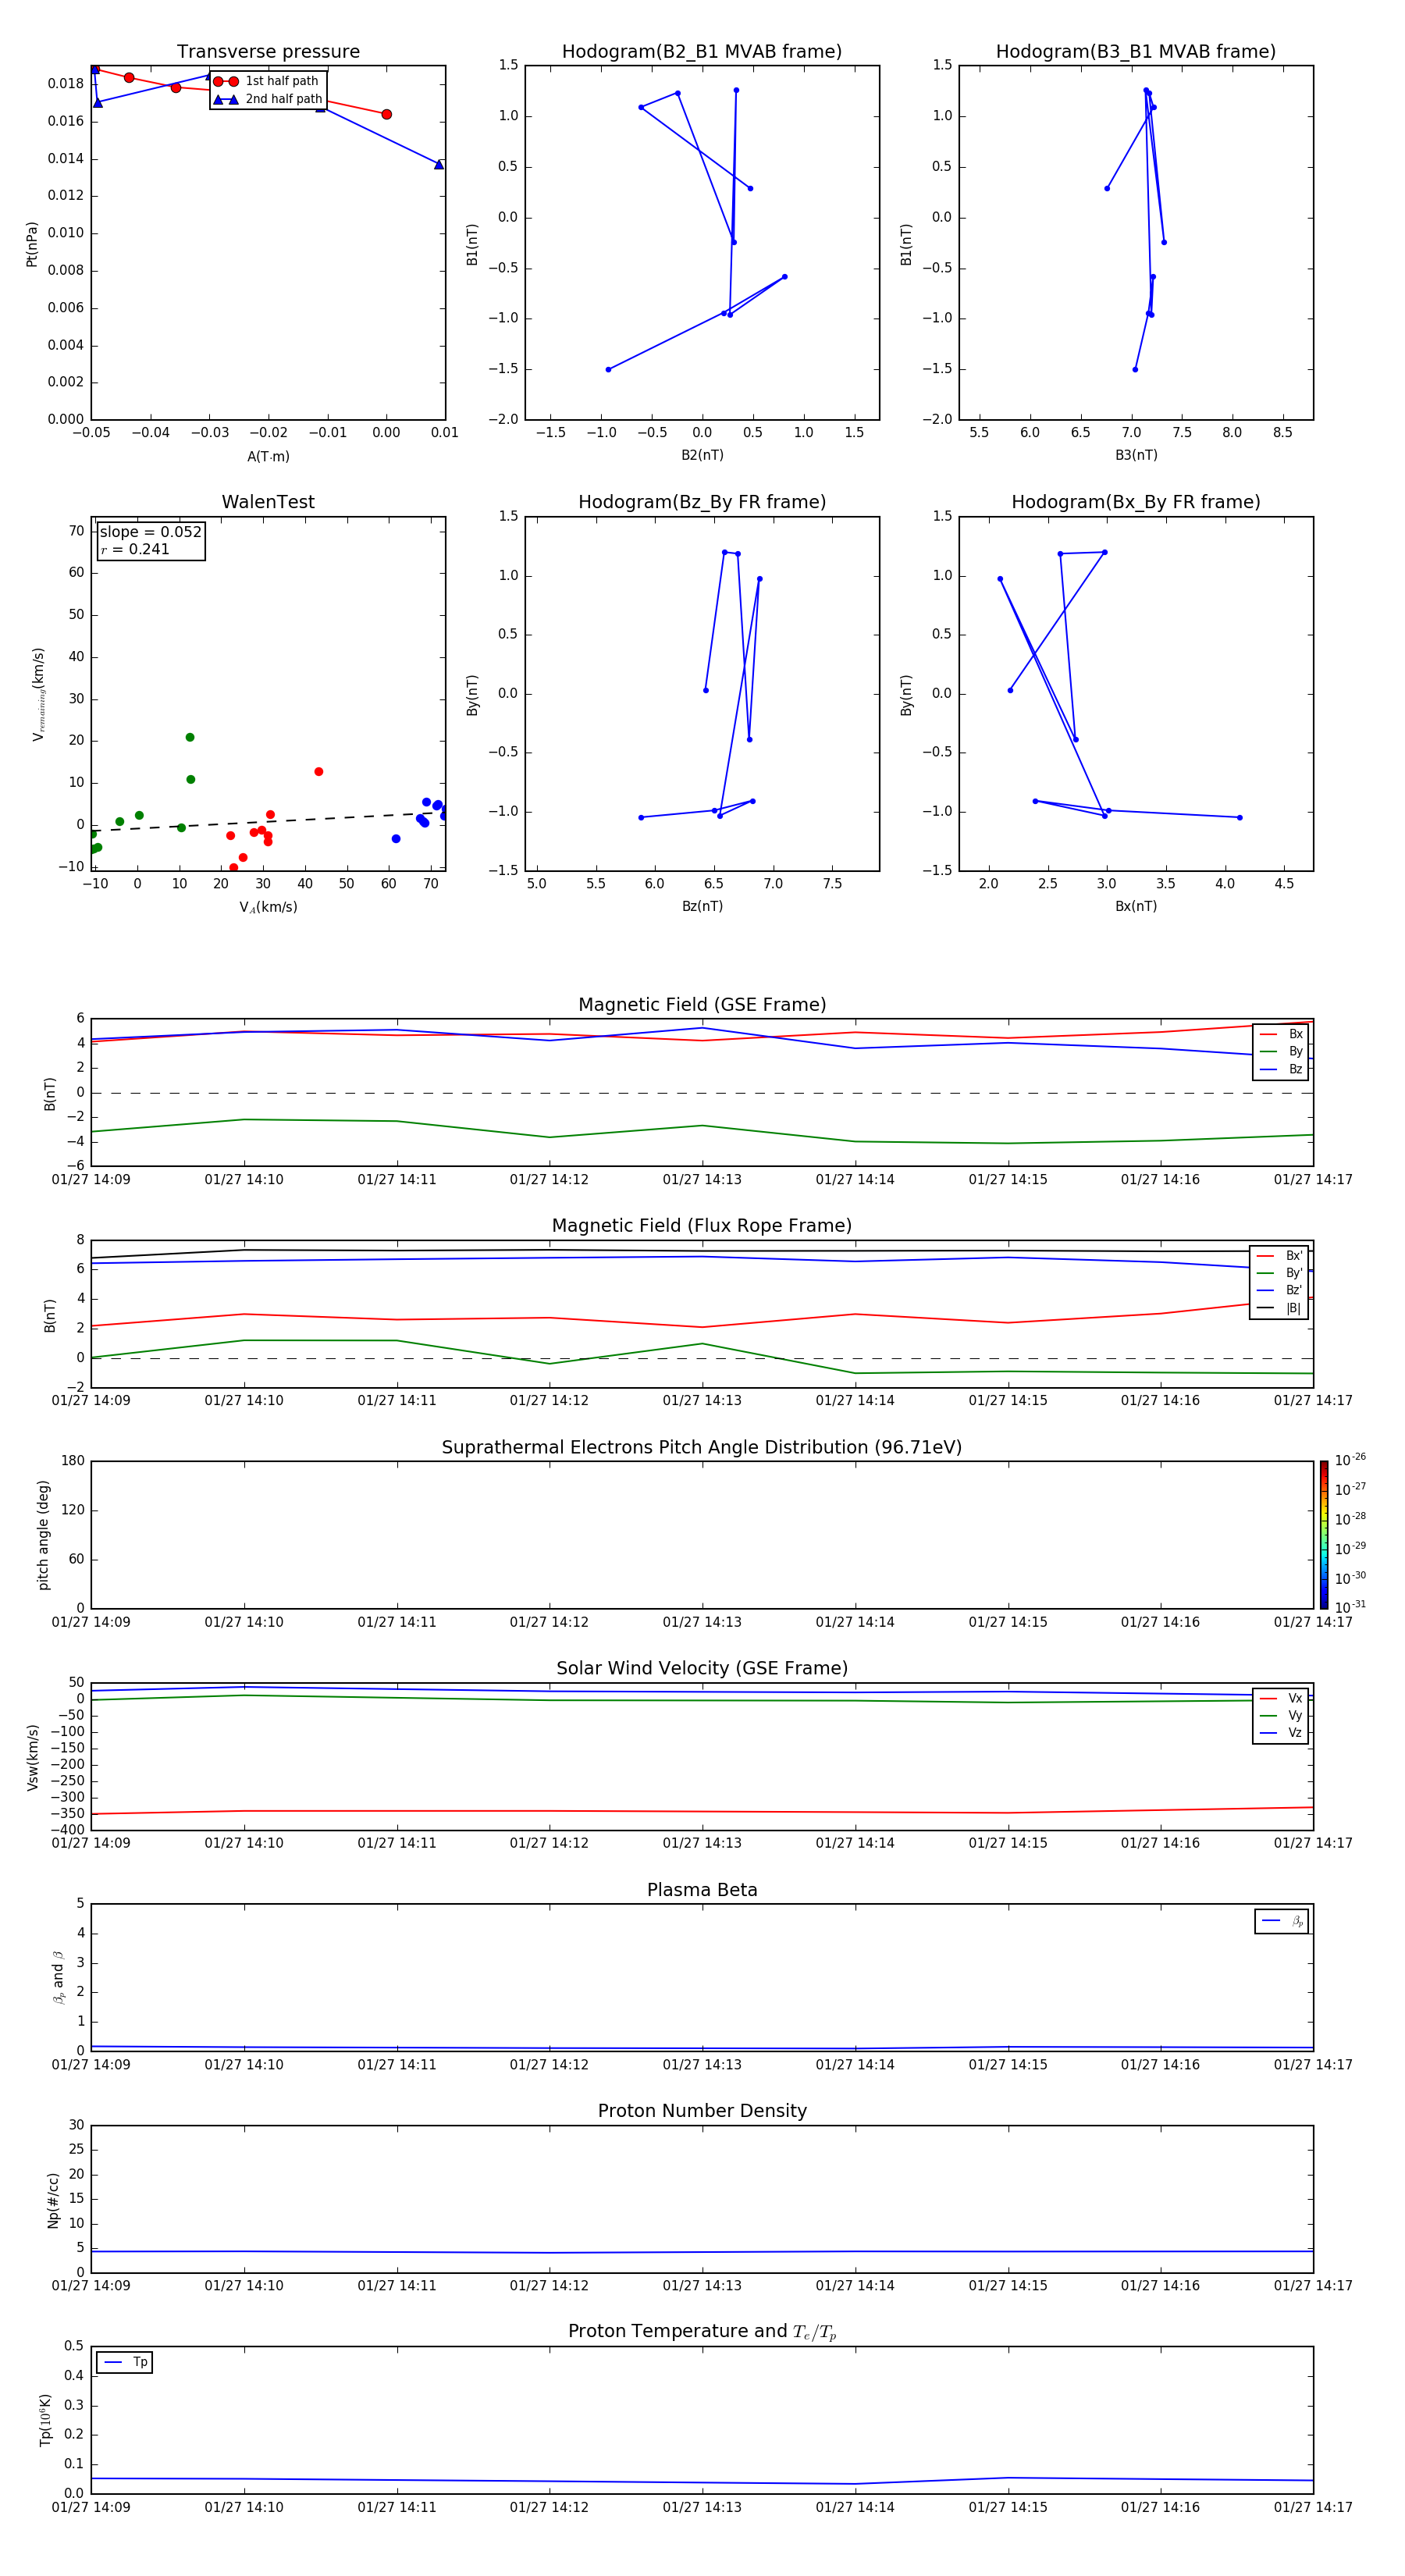The image size is (1405, 2576).
Task: Click the Suprathermal Electrons Pitch Angle title
Action: click(x=702, y=1447)
